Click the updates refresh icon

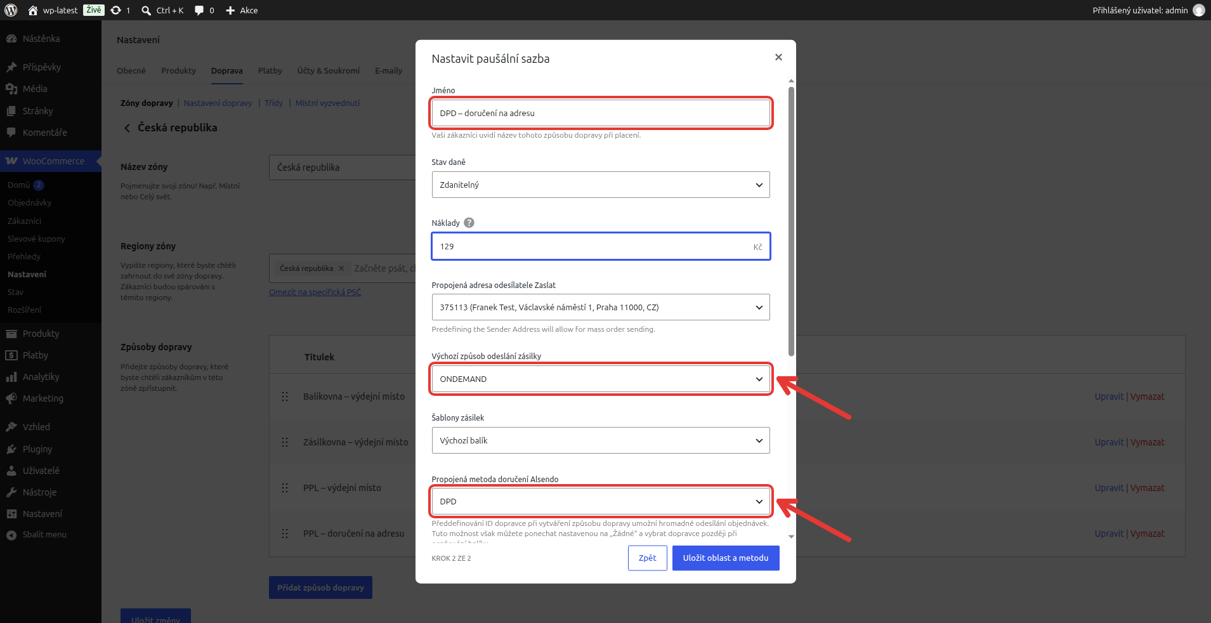(115, 10)
